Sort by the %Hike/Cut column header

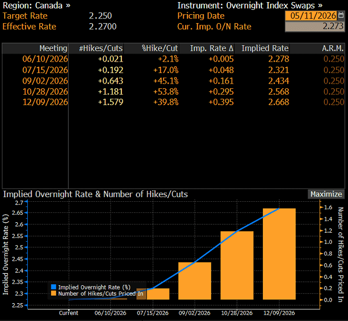coord(152,48)
